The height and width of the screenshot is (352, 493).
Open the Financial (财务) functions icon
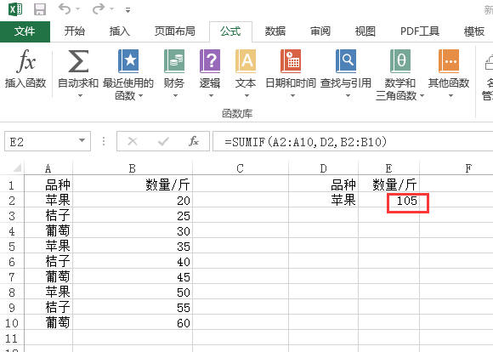coord(174,61)
